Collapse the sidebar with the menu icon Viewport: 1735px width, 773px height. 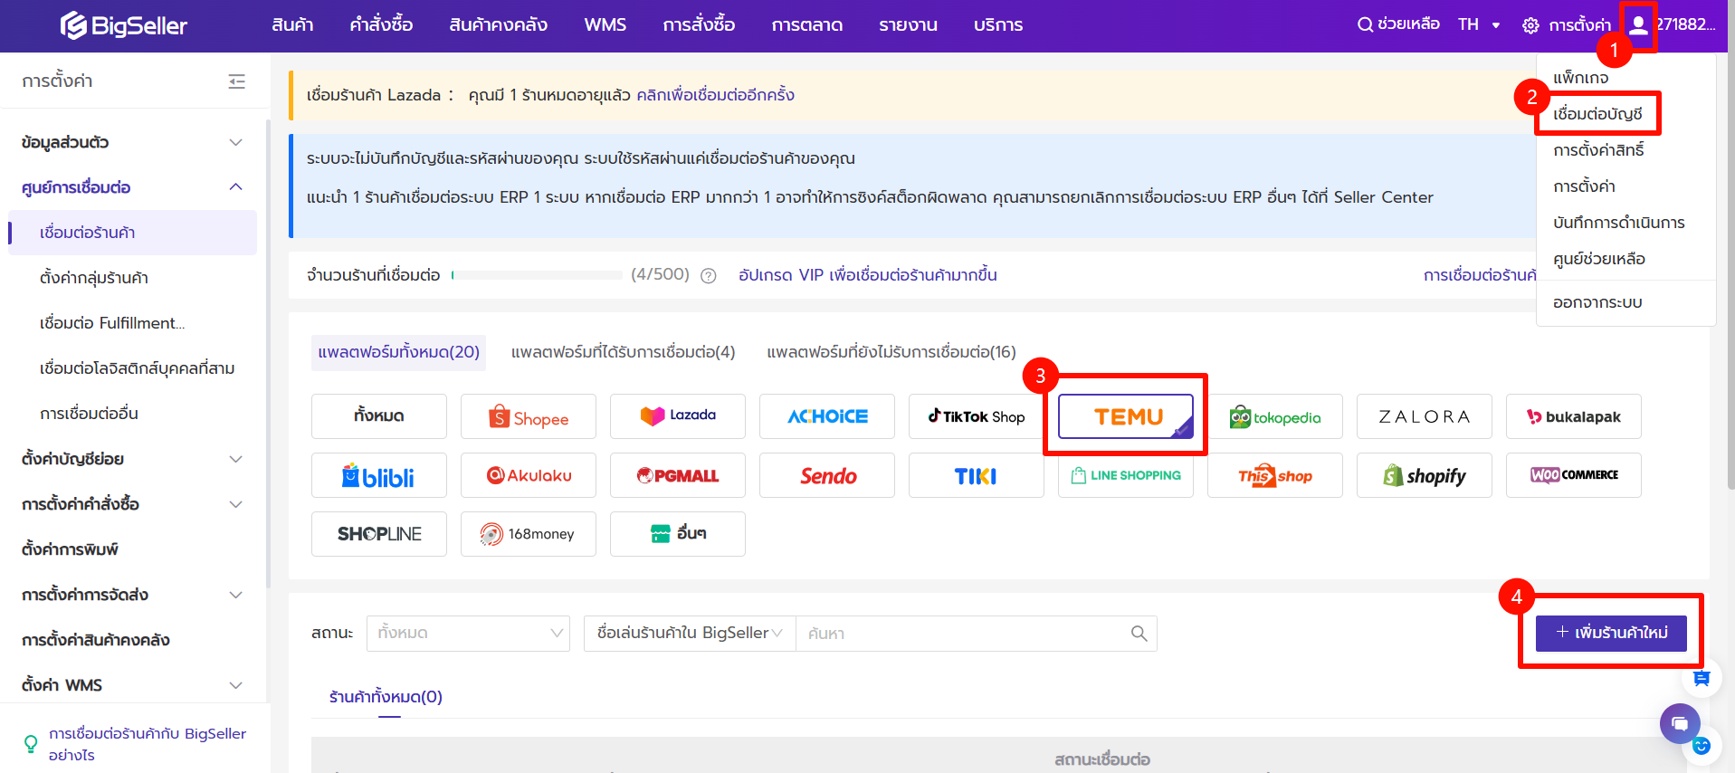pyautogui.click(x=236, y=81)
